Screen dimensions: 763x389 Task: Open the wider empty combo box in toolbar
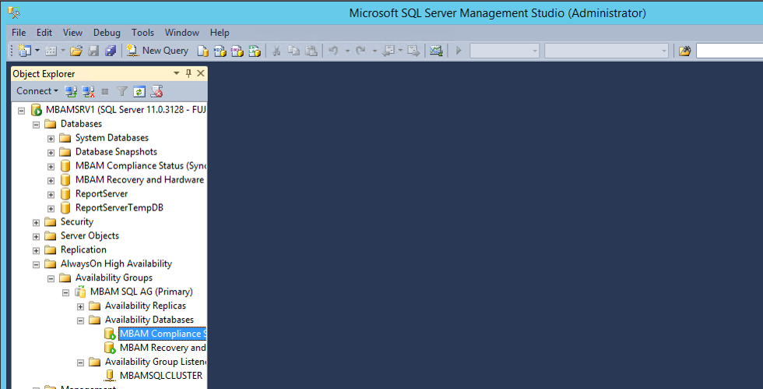click(x=606, y=51)
